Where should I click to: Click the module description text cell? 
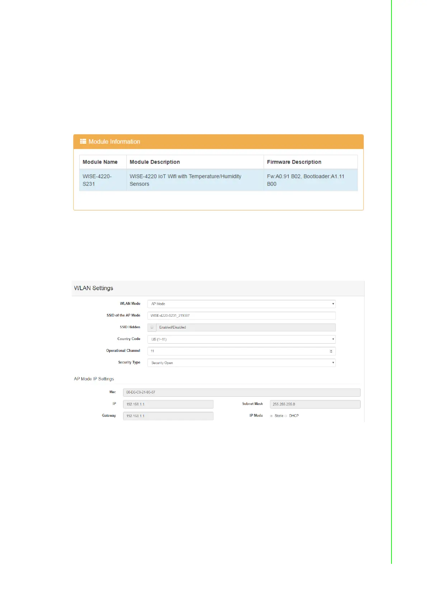coord(186,180)
